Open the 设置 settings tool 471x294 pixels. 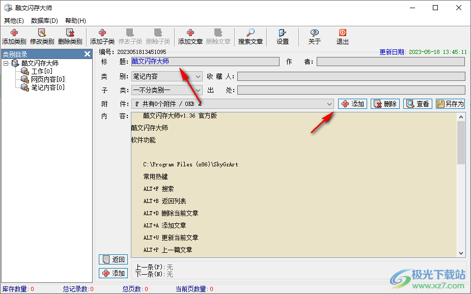pos(283,37)
